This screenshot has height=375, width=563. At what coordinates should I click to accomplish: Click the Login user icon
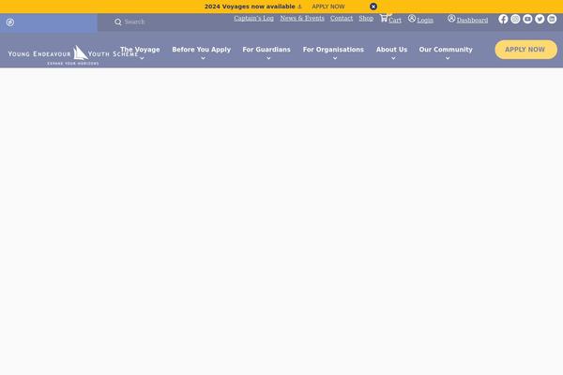coord(412,19)
